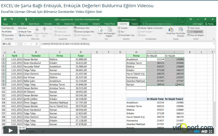This screenshot has width=218, height=136.
Task: Open the Seç dropdown
Action: coord(121,32)
